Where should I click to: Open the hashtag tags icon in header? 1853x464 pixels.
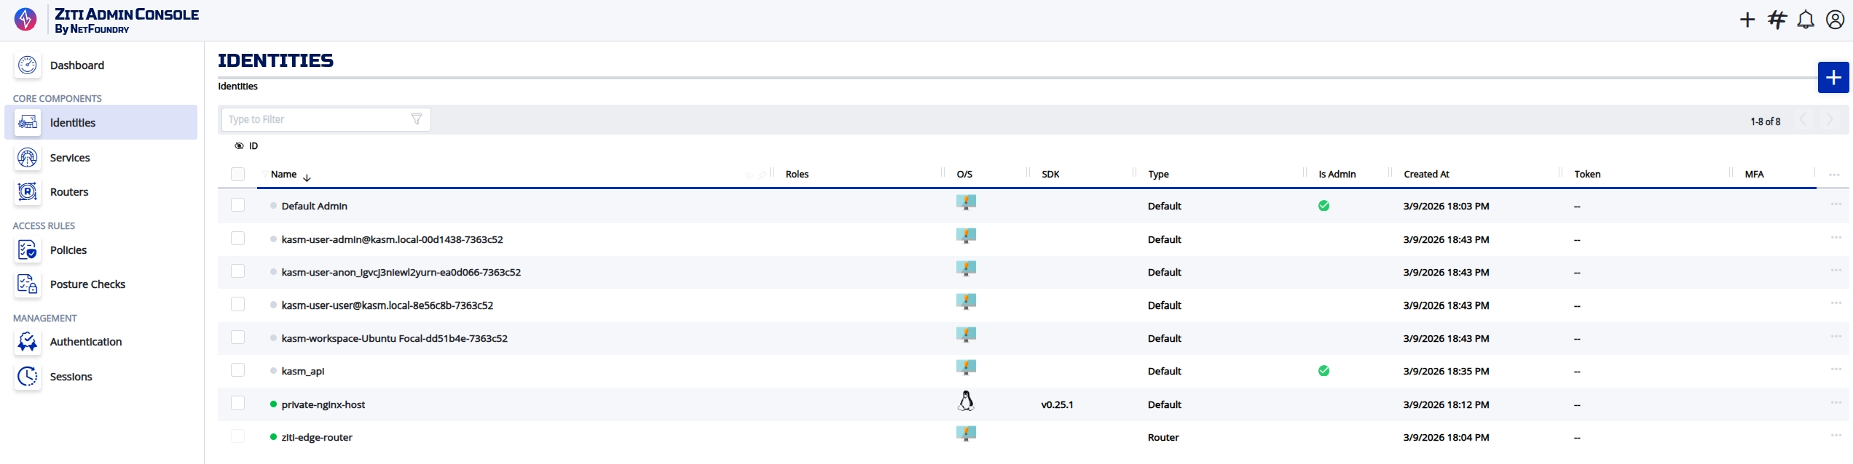pos(1777,20)
